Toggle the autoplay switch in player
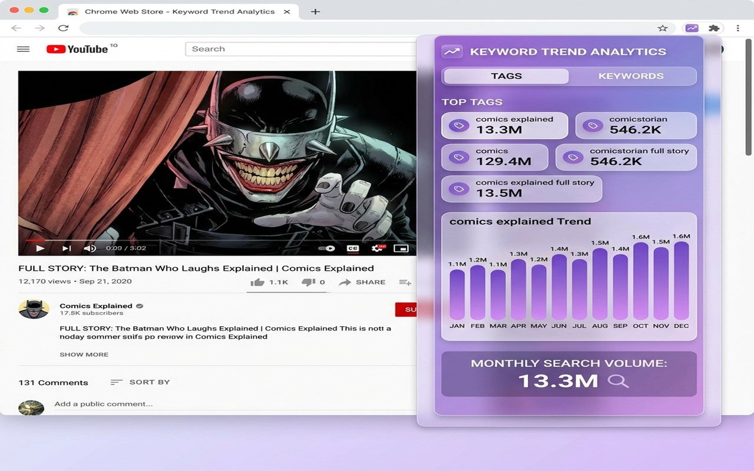Screen dimensions: 754x471 pos(327,248)
